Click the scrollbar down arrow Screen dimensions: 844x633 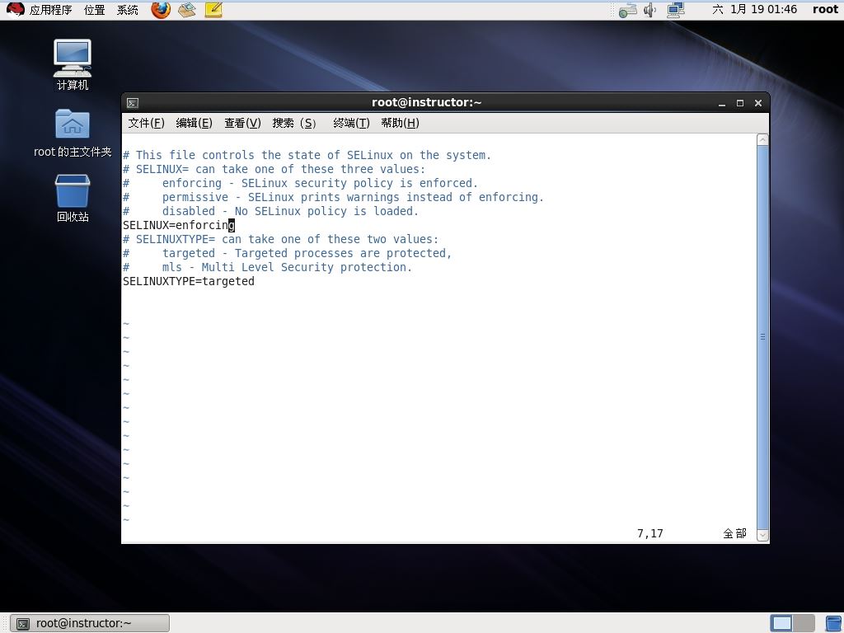(x=762, y=535)
